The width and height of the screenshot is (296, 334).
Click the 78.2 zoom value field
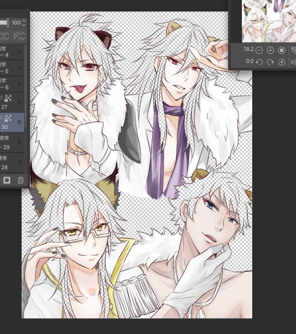(x=248, y=50)
